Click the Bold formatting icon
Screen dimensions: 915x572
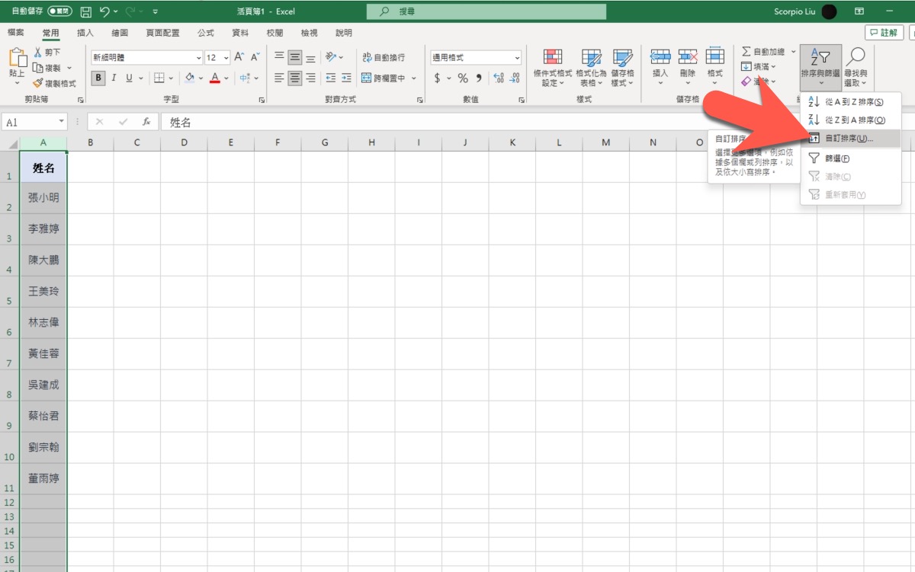(x=98, y=78)
